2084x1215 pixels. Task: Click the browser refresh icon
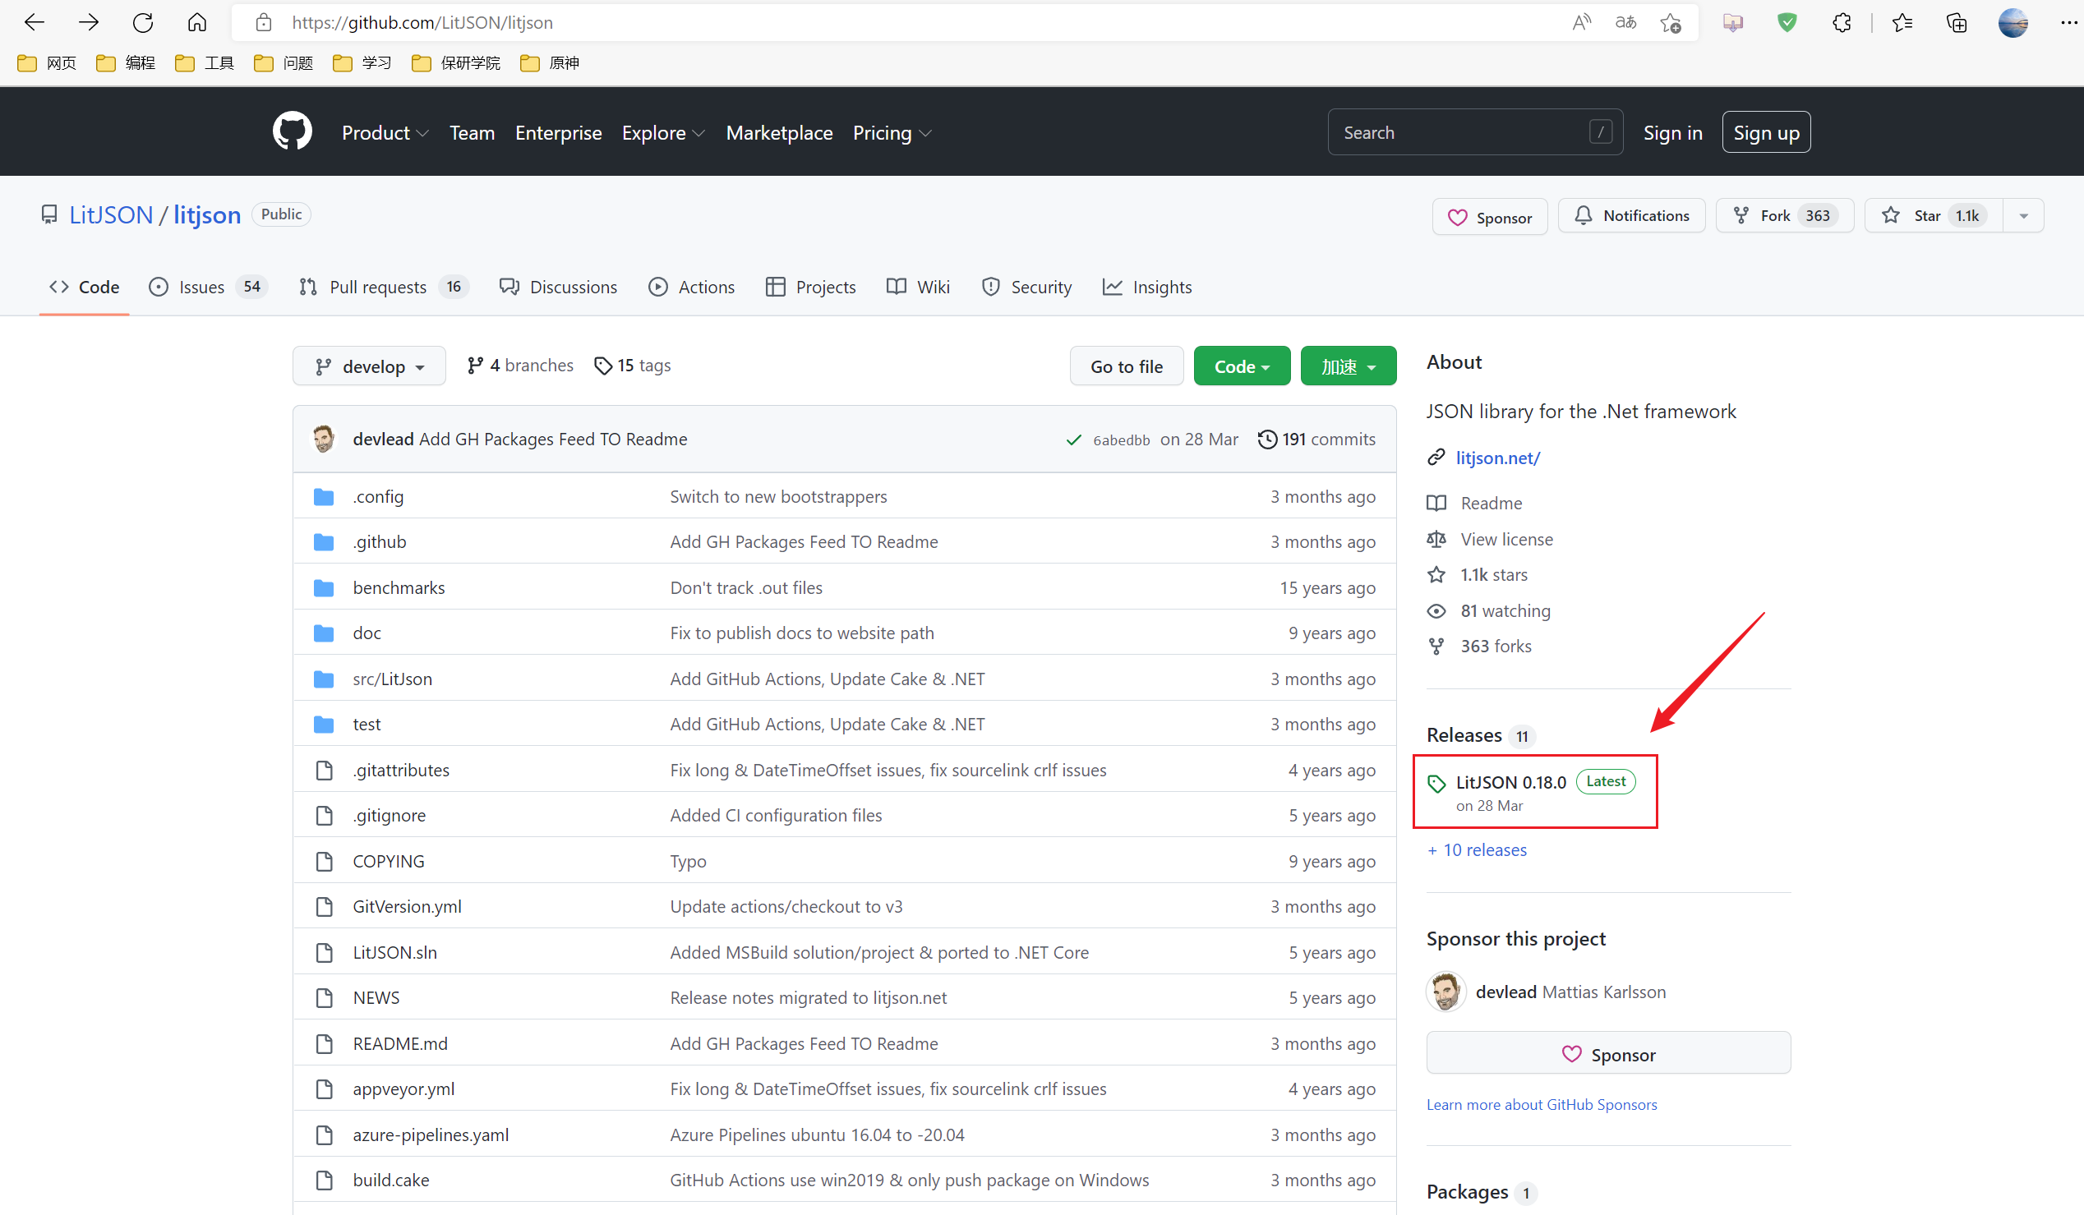pyautogui.click(x=142, y=22)
